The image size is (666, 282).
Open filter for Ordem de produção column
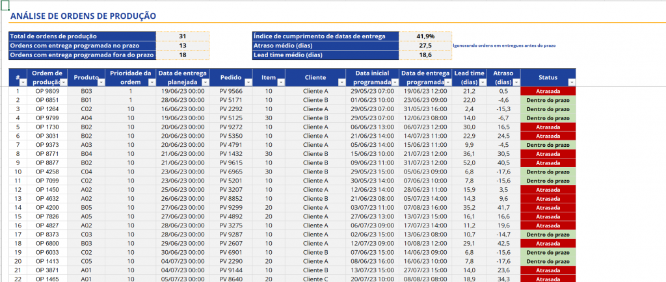click(x=64, y=83)
